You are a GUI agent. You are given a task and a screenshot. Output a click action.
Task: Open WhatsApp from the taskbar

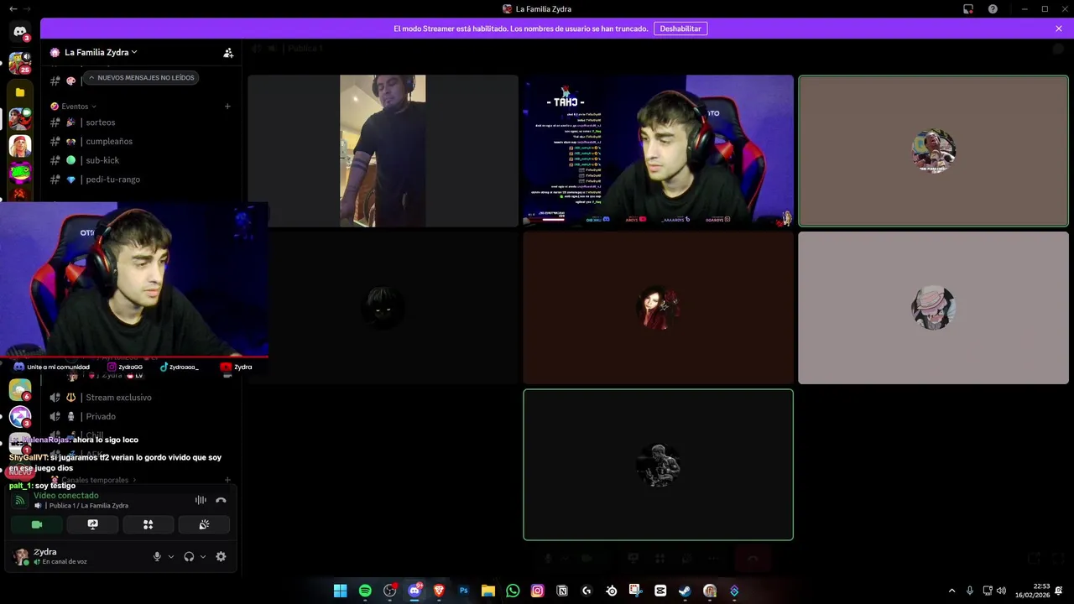click(x=513, y=591)
